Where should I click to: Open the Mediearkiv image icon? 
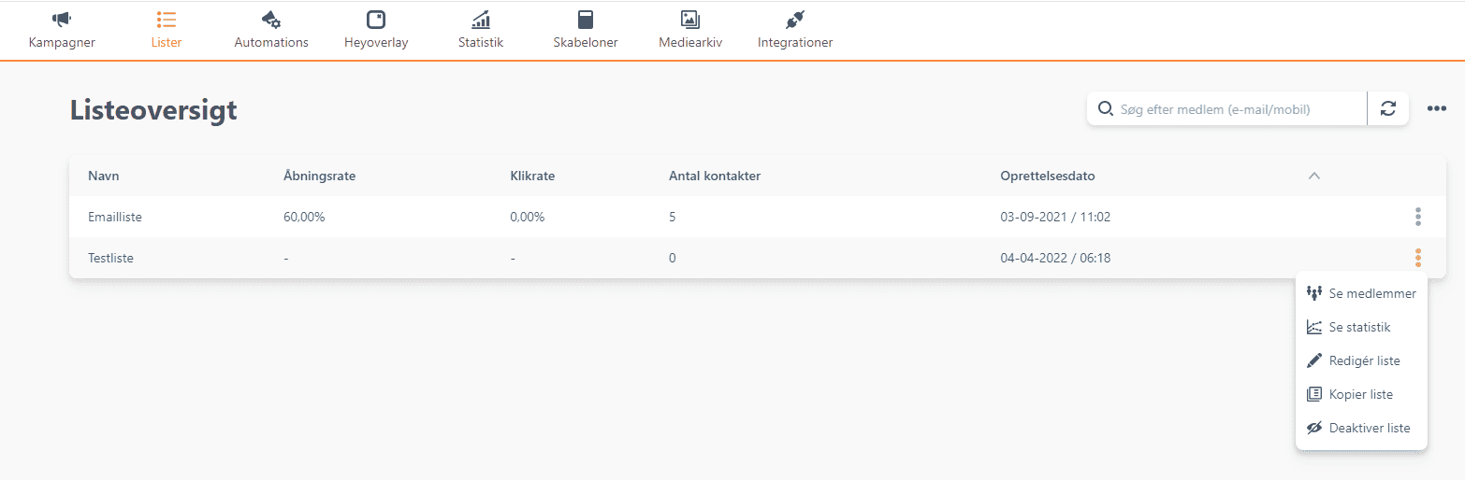(690, 20)
